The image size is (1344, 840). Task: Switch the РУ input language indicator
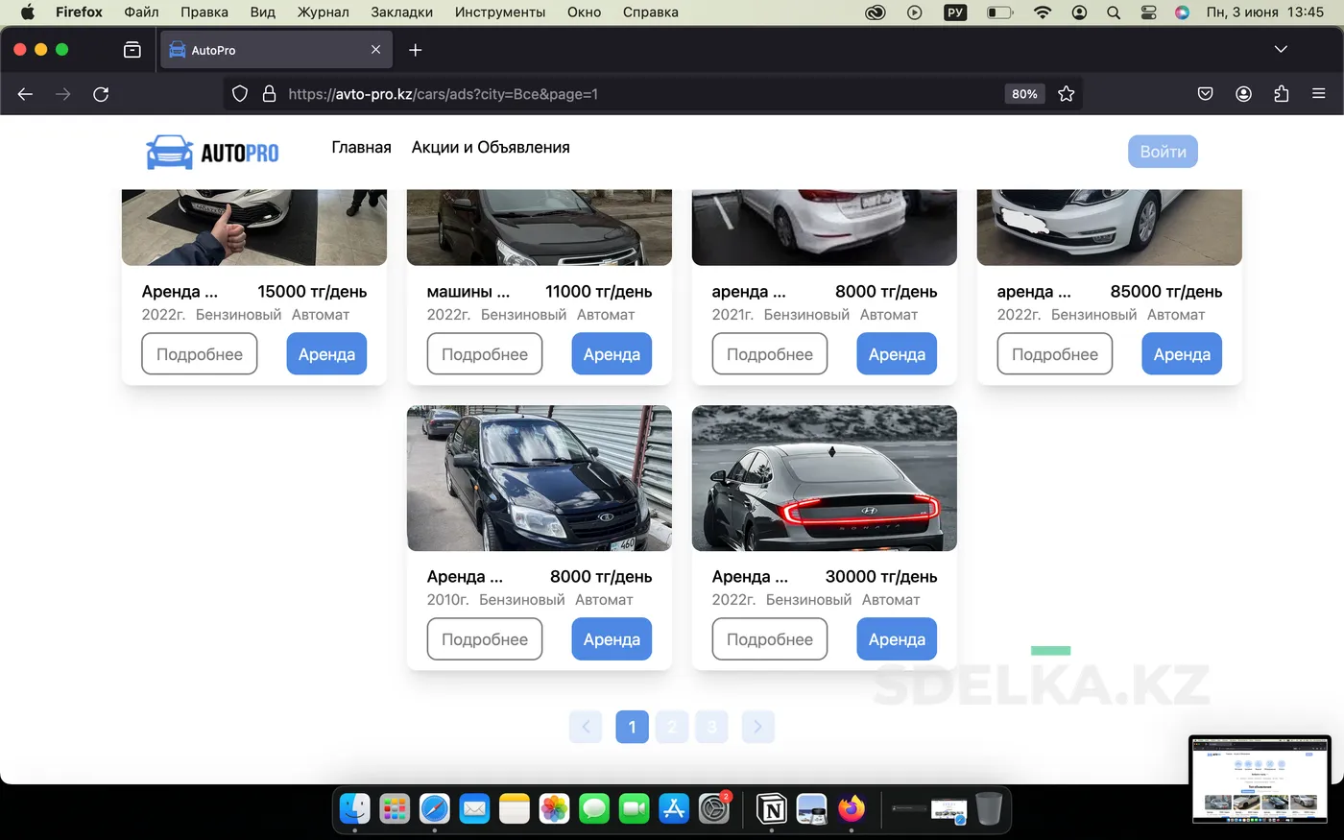click(x=955, y=12)
